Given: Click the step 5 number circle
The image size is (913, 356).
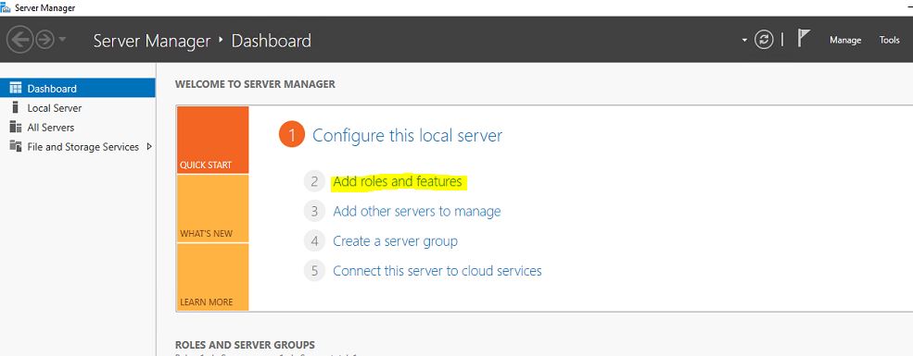Looking at the screenshot, I should 314,271.
